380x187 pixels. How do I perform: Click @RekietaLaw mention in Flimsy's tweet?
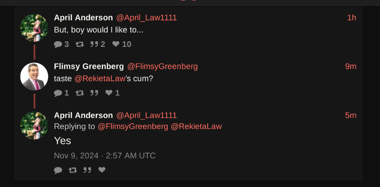100,79
